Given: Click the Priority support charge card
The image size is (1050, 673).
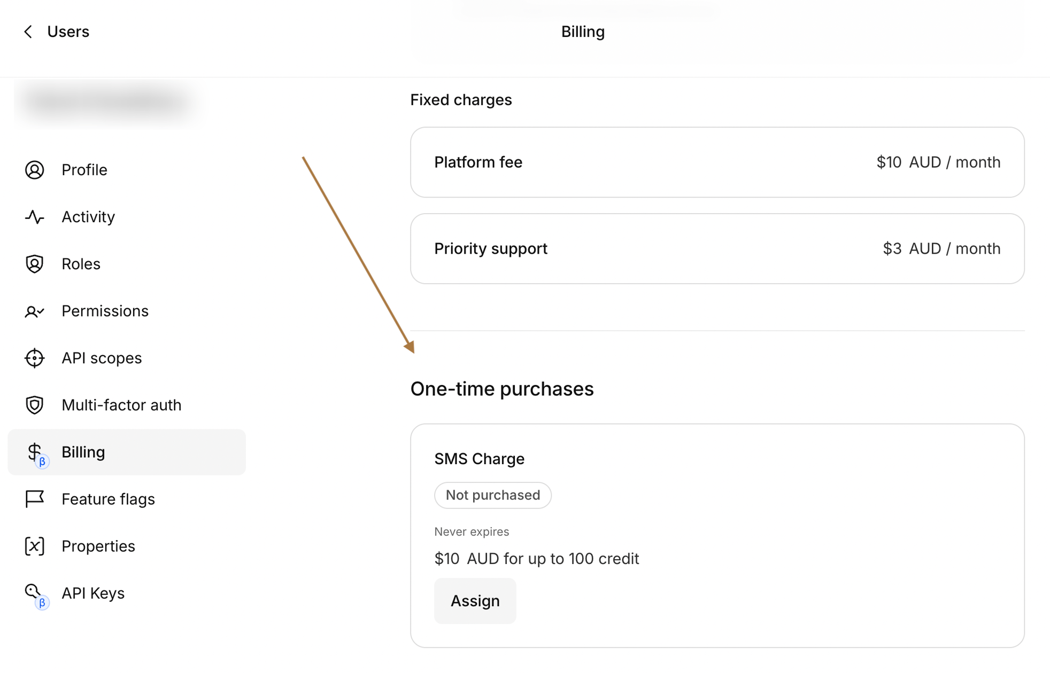Looking at the screenshot, I should tap(717, 249).
